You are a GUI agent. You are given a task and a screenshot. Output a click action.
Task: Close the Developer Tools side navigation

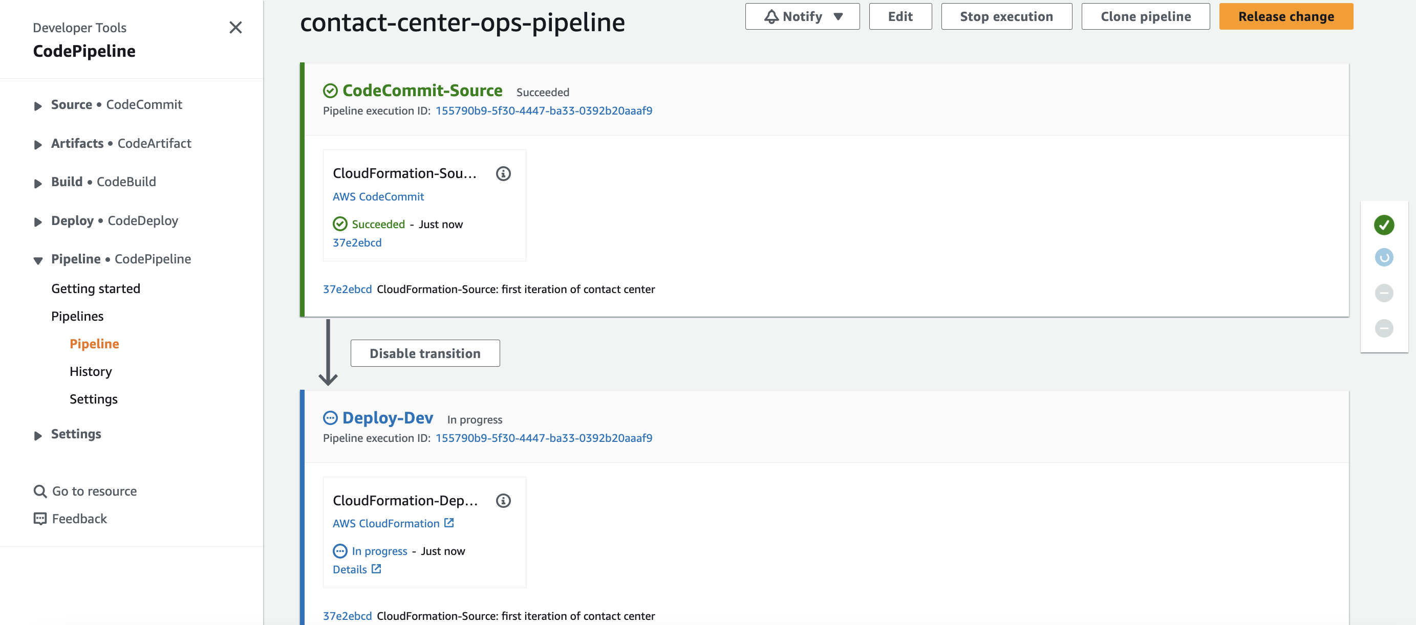235,28
